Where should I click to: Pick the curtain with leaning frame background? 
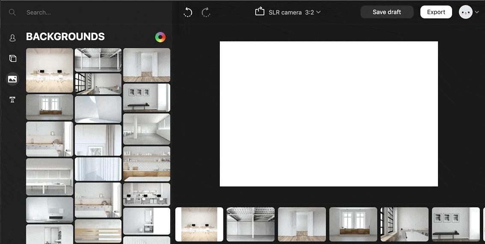pyautogui.click(x=98, y=140)
